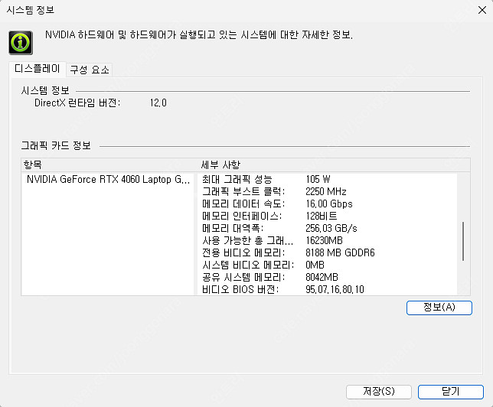Click the 그래픽 부스트 클럭 label
493x407 pixels.
click(243, 192)
